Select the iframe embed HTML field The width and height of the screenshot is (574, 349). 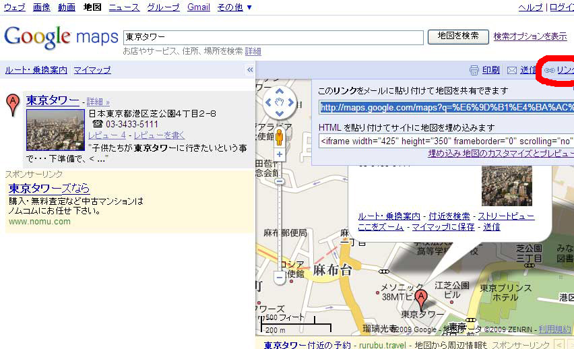(446, 141)
